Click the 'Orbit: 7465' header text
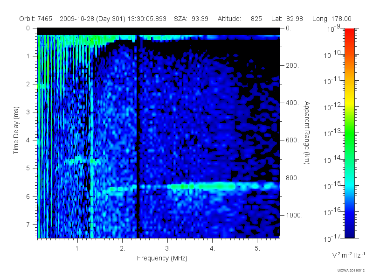Viewport: 373px width, 280px height. pos(36,19)
